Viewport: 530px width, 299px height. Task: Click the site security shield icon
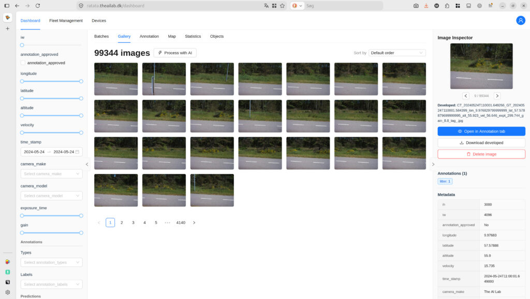[x=81, y=6]
